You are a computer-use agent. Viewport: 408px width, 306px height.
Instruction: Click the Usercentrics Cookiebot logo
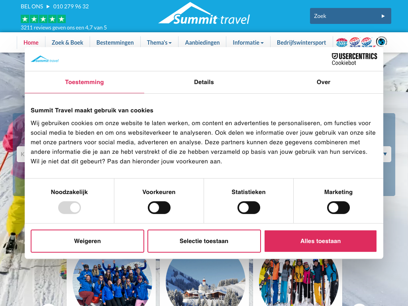pyautogui.click(x=354, y=59)
